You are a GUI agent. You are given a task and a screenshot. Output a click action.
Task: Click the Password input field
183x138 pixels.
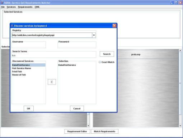[x=77, y=45]
